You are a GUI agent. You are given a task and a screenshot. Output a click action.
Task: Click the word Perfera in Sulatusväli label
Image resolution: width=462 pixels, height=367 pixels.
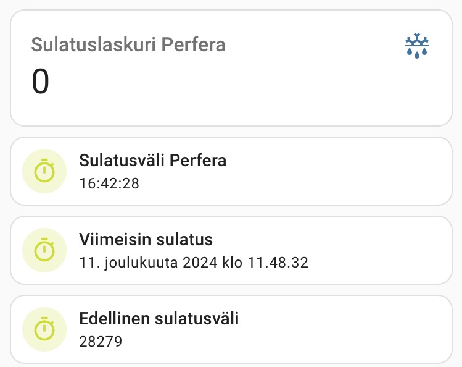point(198,161)
